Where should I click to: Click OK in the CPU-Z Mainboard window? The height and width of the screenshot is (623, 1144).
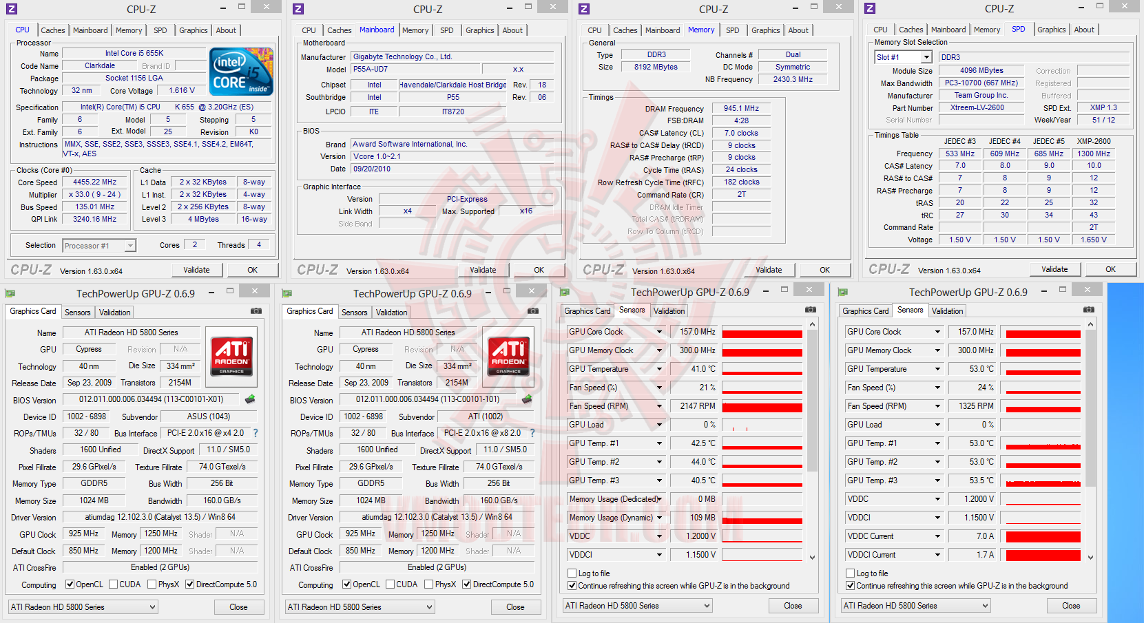[539, 270]
